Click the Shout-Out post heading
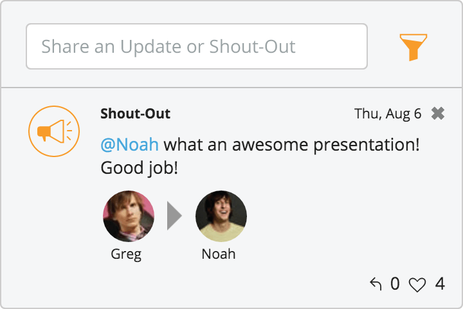 135,114
